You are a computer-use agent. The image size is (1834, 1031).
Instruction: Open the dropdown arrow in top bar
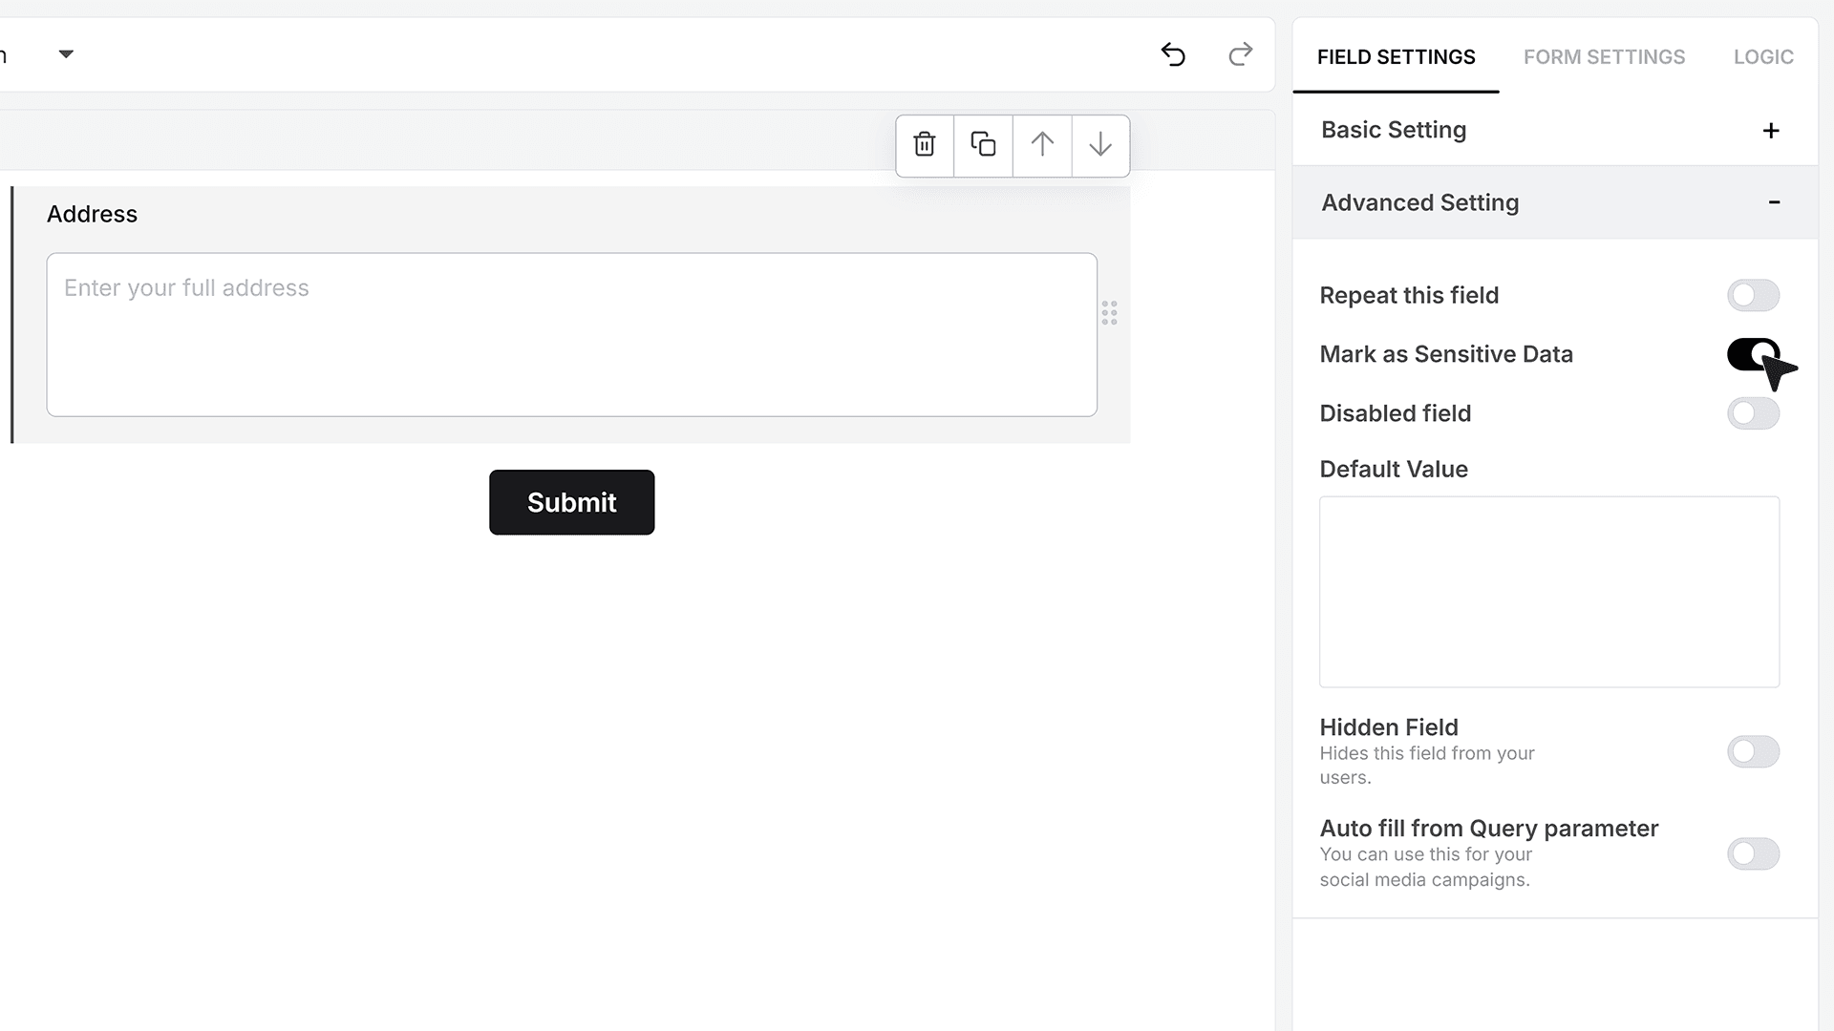(x=66, y=54)
